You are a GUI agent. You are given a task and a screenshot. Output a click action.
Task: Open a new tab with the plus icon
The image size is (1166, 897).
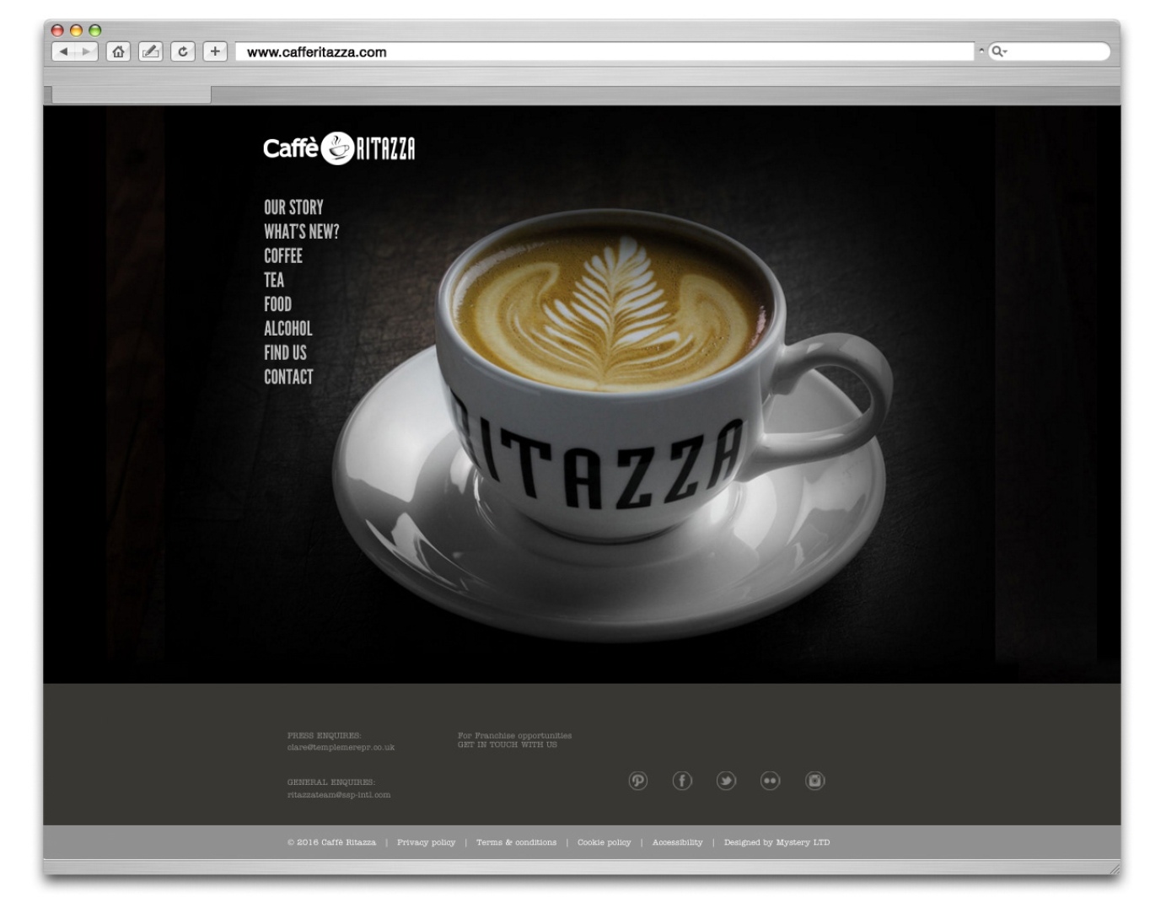(217, 51)
